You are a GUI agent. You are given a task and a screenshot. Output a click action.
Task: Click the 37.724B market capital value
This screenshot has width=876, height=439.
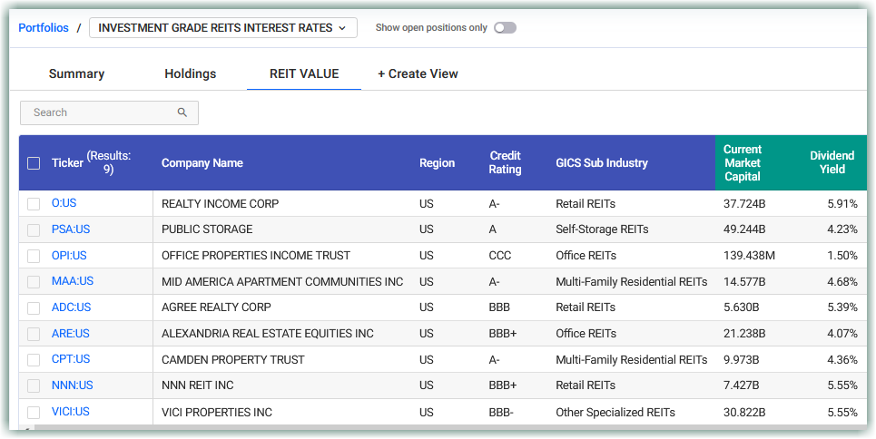coord(744,204)
